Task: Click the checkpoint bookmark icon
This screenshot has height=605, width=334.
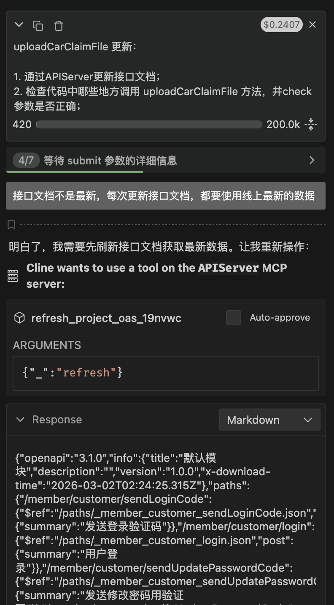Action: [x=11, y=224]
